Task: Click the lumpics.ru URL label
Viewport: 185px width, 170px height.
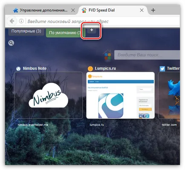Action: [x=97, y=125]
